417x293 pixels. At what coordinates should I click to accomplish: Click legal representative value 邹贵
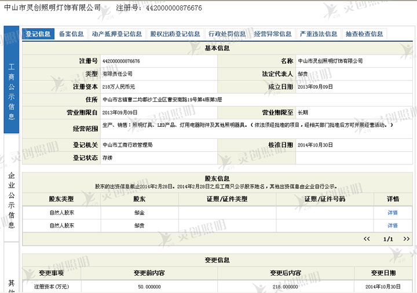[303, 74]
